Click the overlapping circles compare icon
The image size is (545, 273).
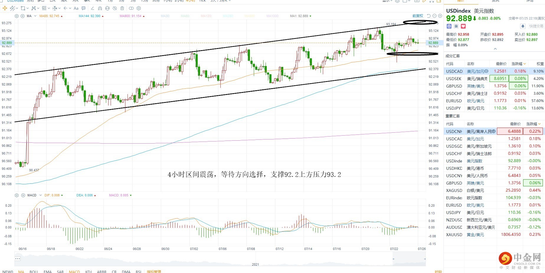131,8
